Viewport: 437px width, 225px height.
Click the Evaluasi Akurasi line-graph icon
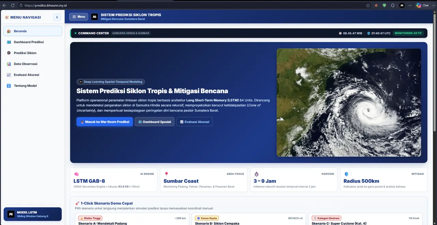point(9,75)
